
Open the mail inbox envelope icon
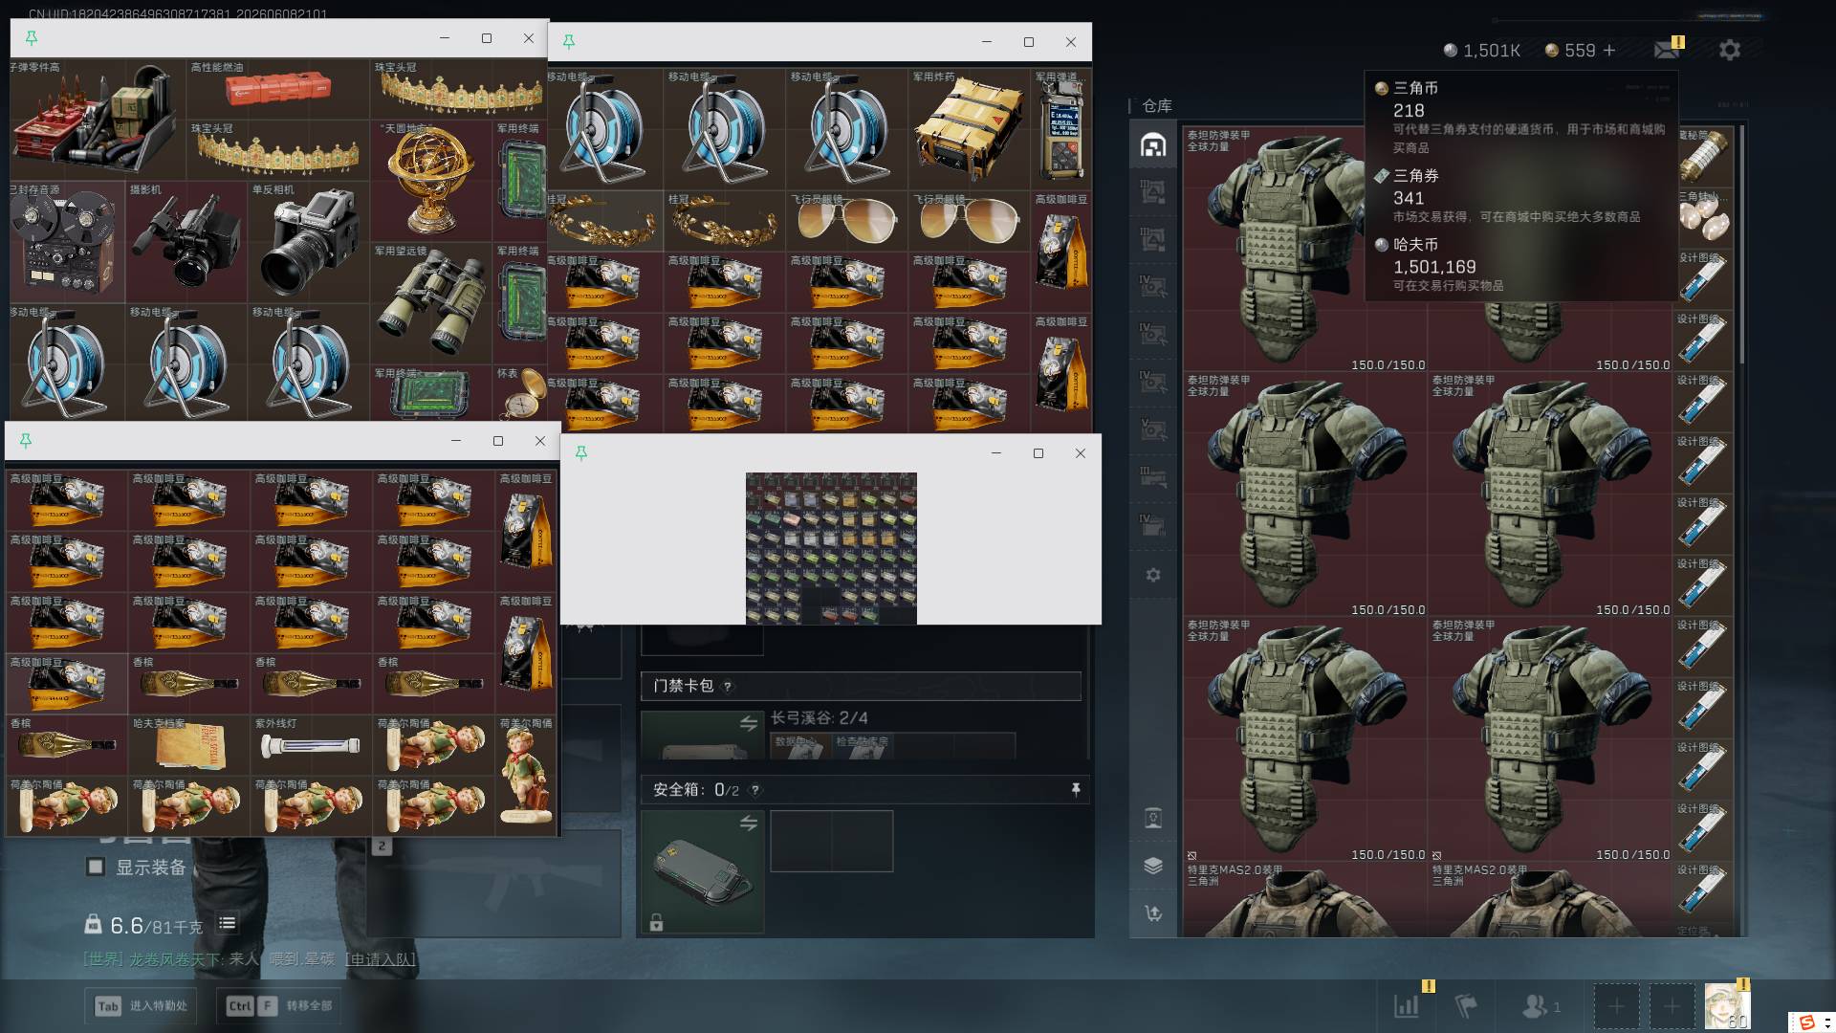point(1665,50)
